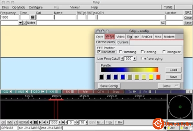Viewport: 193px width, 131px height.
Task: Click the Call input field
Action: click(x=44, y=17)
